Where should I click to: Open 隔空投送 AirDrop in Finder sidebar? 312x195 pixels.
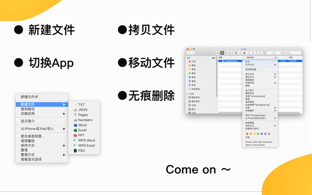(193, 97)
